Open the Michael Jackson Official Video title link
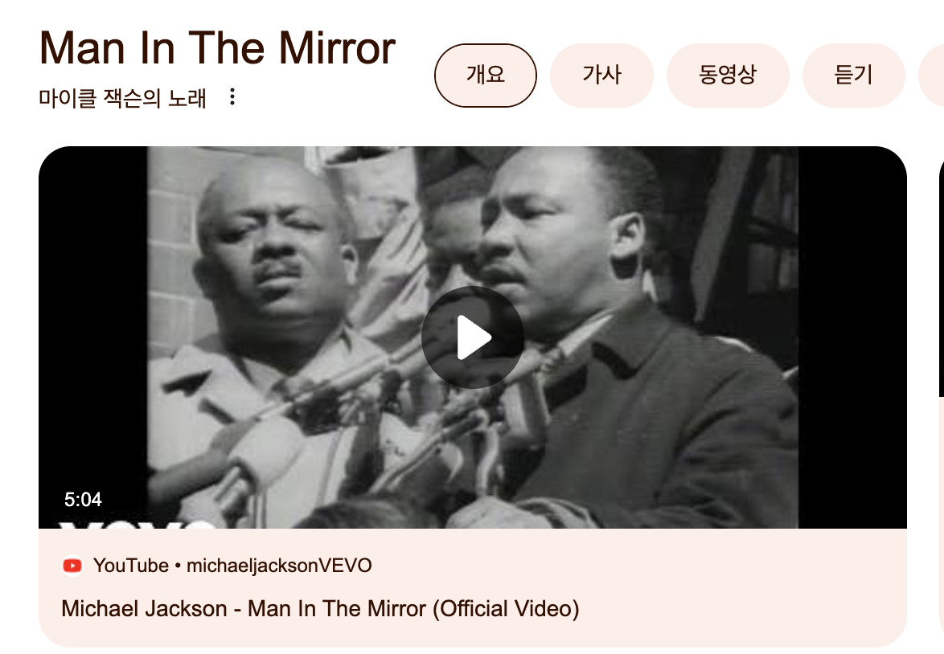This screenshot has height=654, width=944. click(x=320, y=609)
